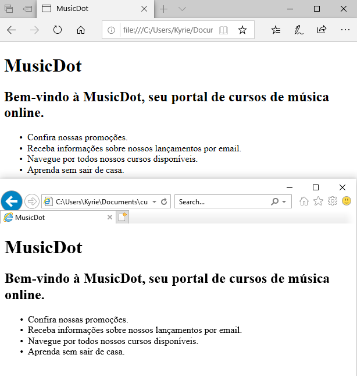The height and width of the screenshot is (376, 357).
Task: Click the Edge back arrow button
Action: point(11,30)
